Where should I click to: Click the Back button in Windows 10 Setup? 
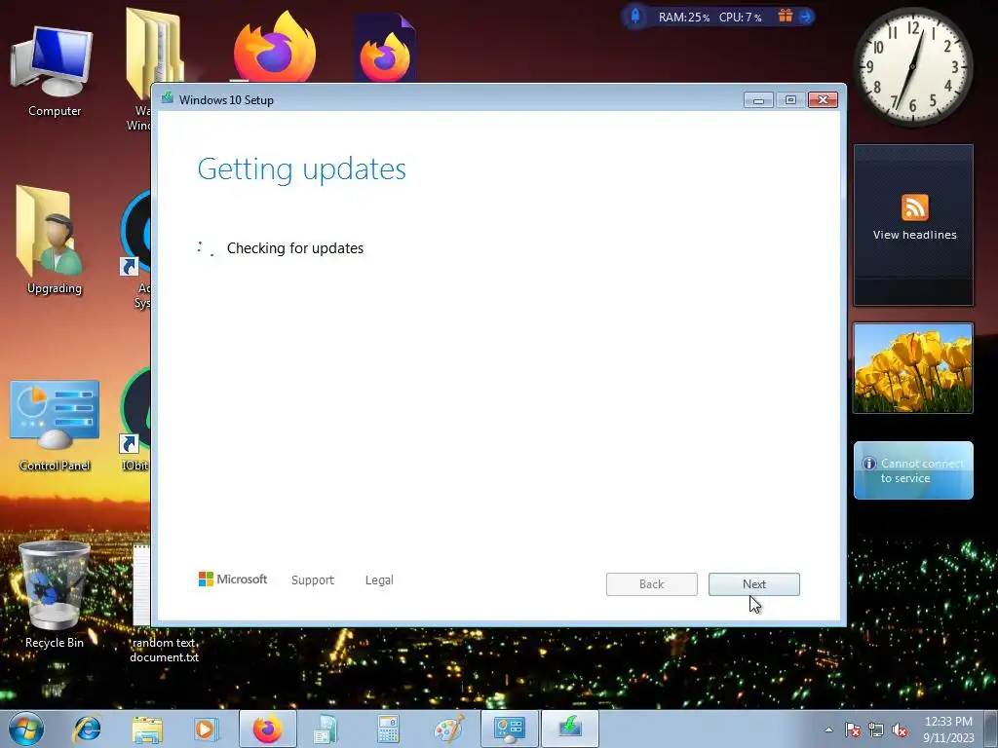point(651,584)
